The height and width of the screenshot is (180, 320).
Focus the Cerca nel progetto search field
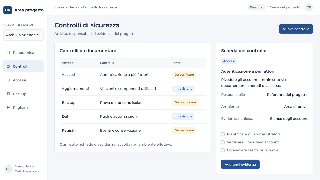[x=285, y=7]
